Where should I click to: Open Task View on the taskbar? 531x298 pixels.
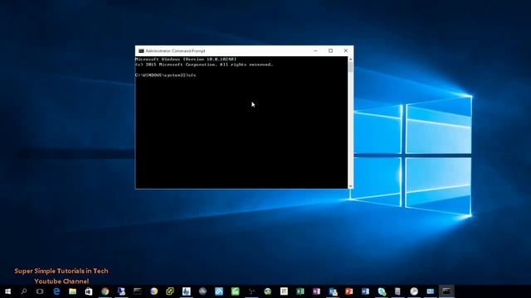point(40,291)
